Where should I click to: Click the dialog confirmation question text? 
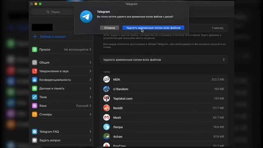pos(135,16)
